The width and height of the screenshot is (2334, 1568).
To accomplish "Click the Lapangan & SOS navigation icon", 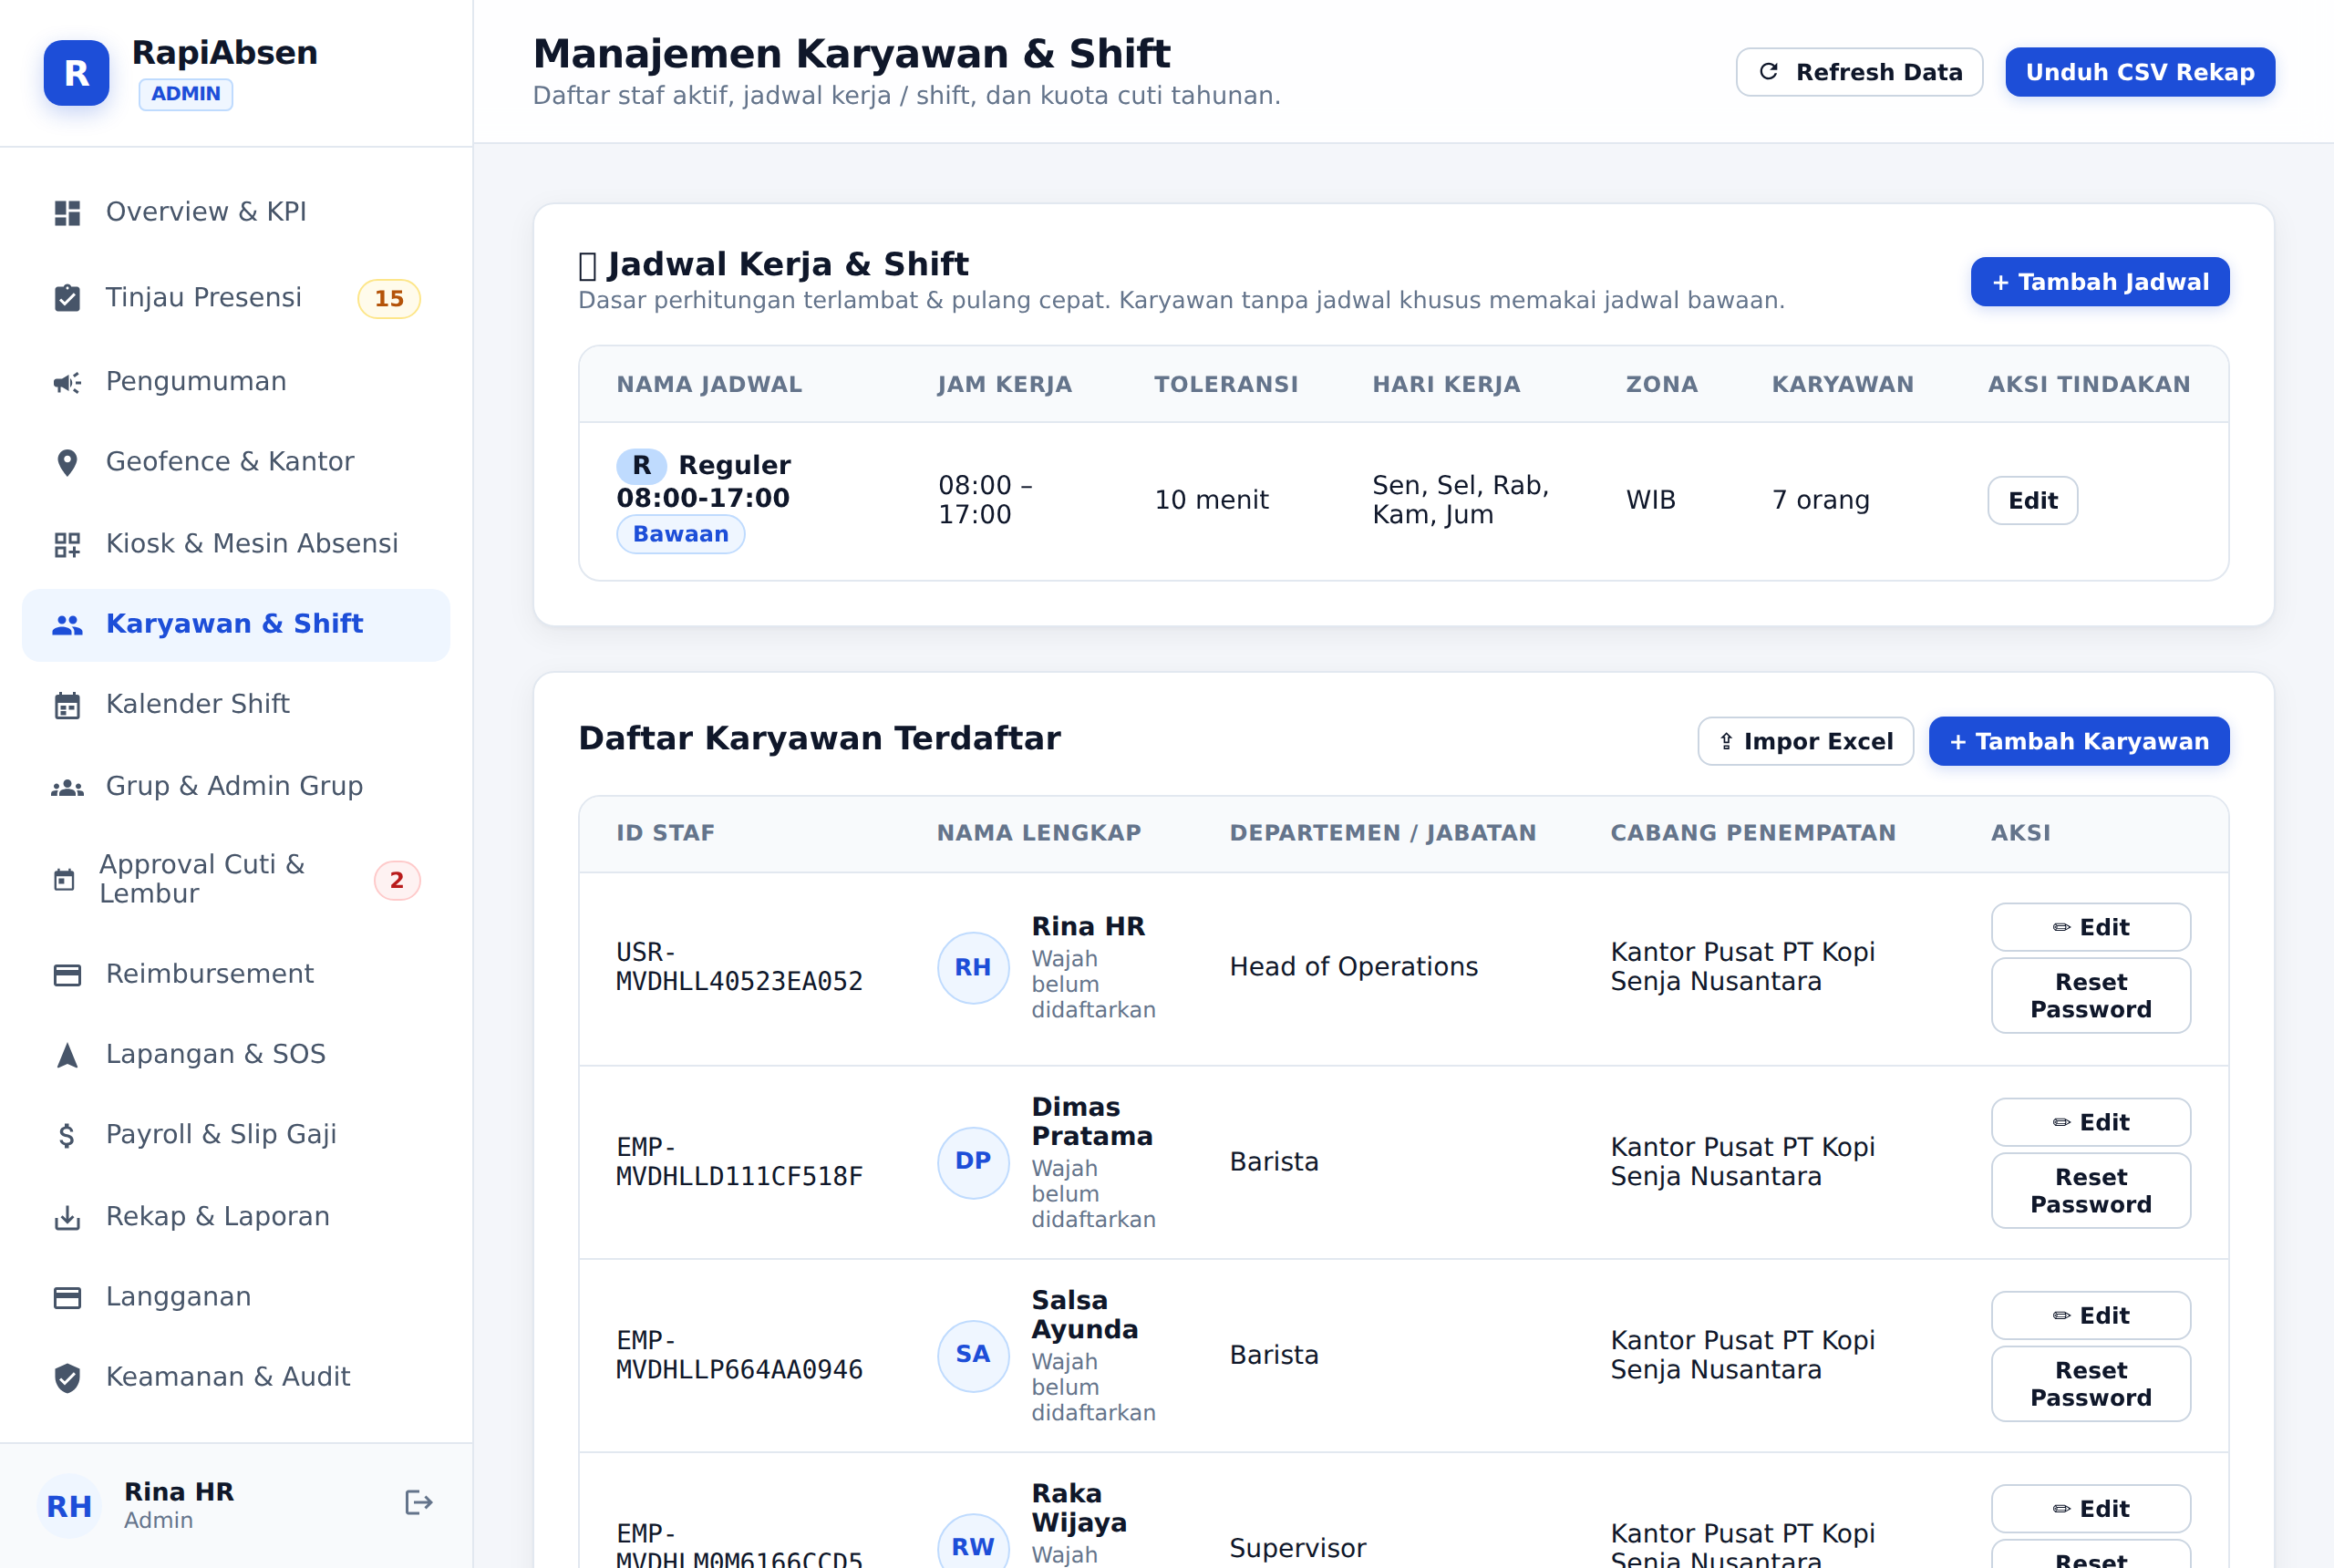I will (x=67, y=1055).
